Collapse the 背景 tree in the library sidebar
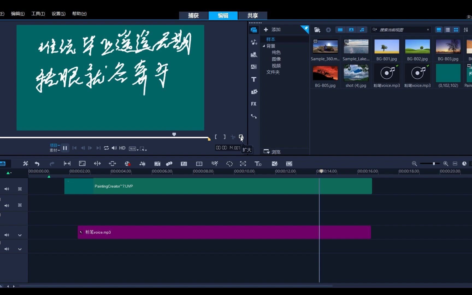Viewport: 472px width, 295px height. point(263,46)
